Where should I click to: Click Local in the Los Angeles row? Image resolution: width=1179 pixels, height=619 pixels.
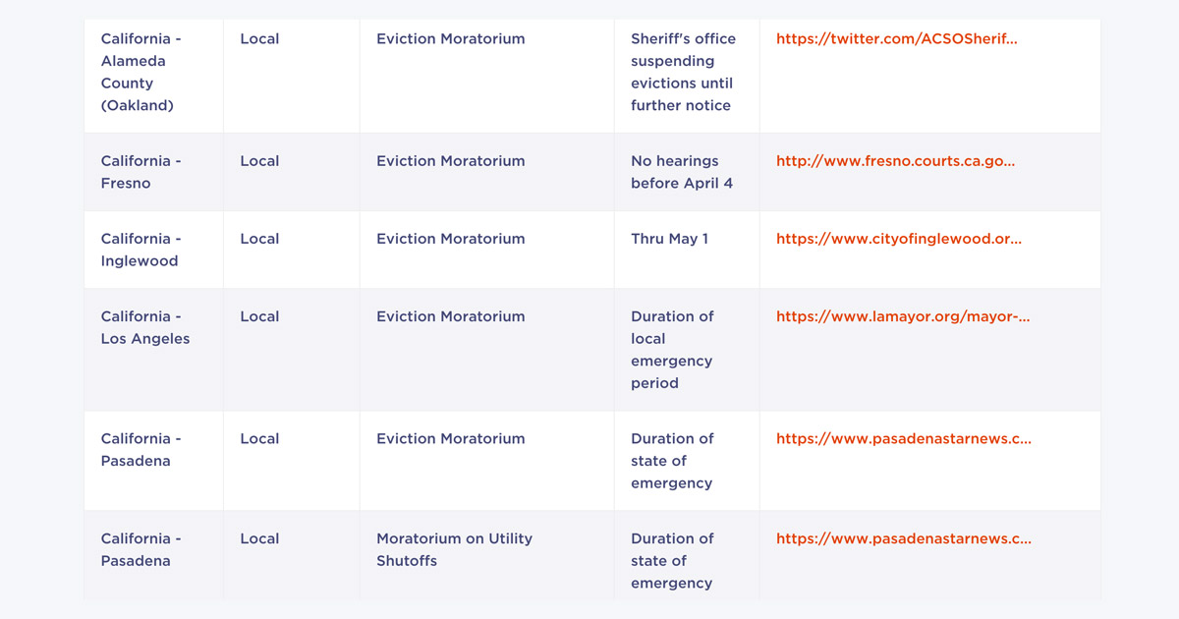(259, 316)
